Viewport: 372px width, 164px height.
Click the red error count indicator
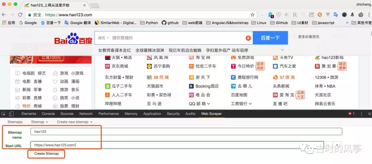[351, 114]
